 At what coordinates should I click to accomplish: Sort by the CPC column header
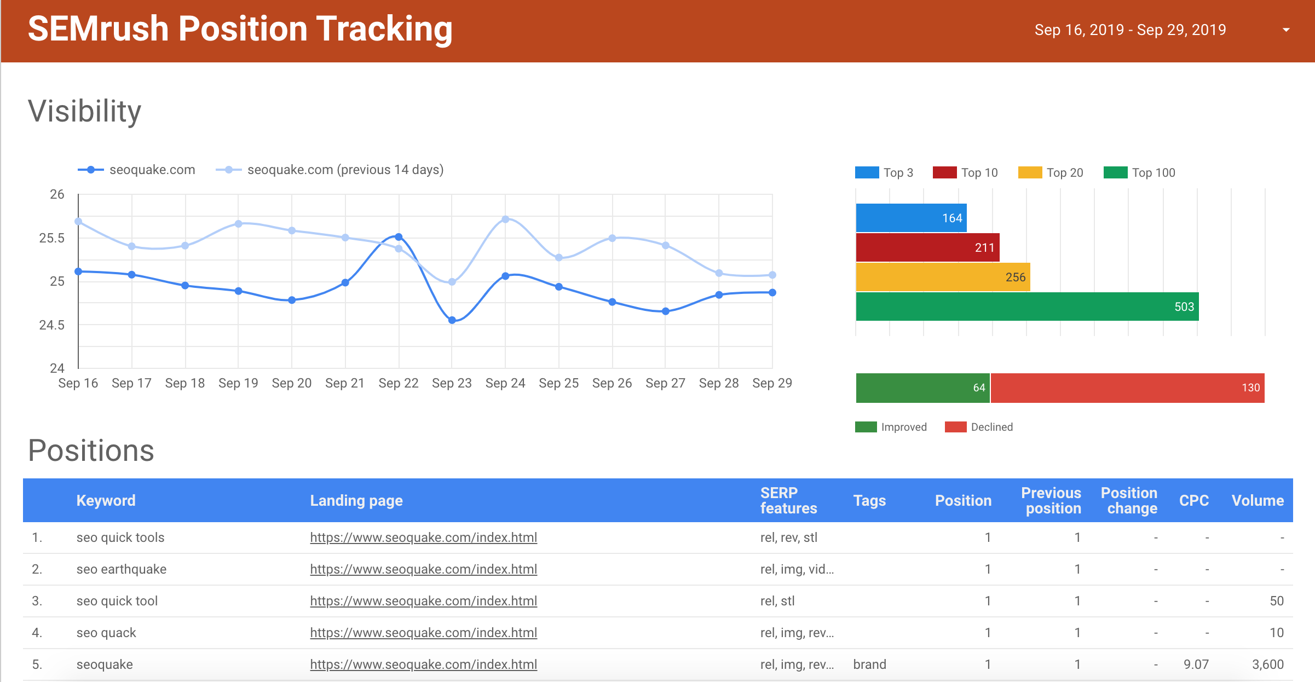1193,500
